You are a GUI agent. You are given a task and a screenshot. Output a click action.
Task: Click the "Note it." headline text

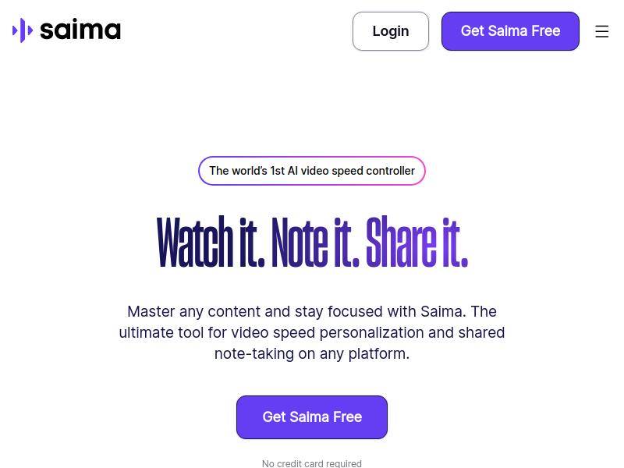315,243
